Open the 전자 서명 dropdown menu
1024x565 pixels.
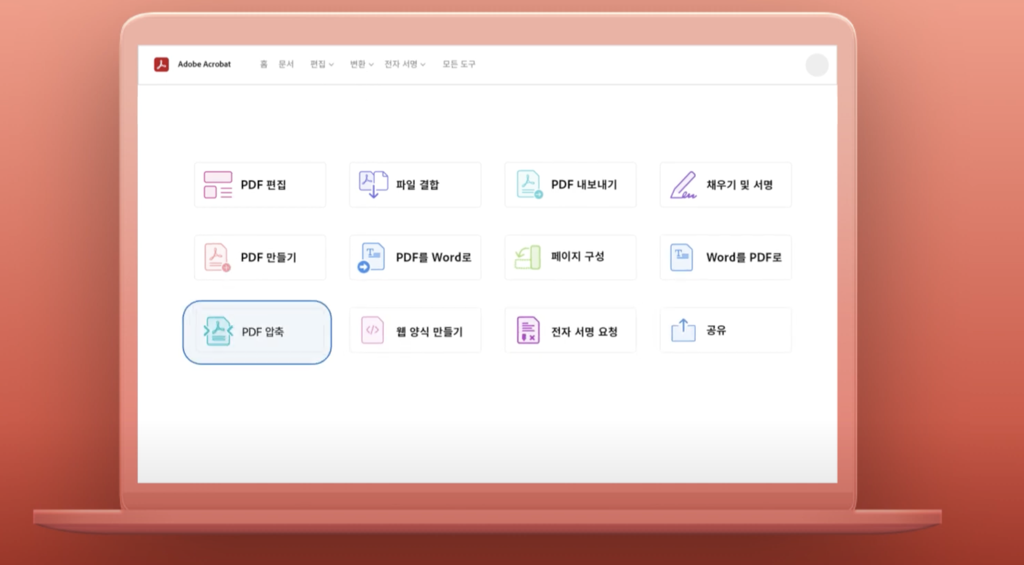tap(405, 64)
